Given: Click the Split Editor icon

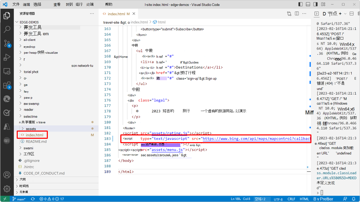Looking at the screenshot, I should 297,14.
